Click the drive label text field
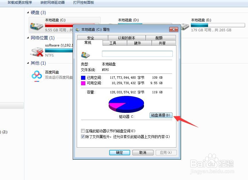The height and width of the screenshot is (180, 248). [x=137, y=54]
